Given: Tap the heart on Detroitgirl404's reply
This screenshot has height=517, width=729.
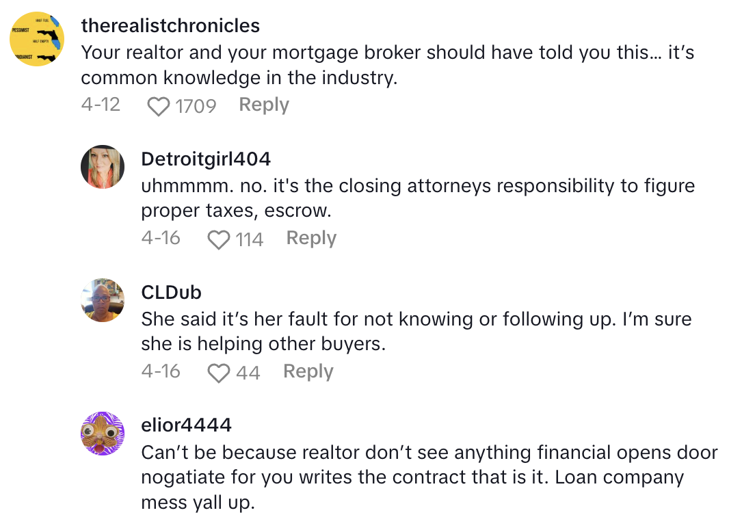Looking at the screenshot, I should coord(218,238).
